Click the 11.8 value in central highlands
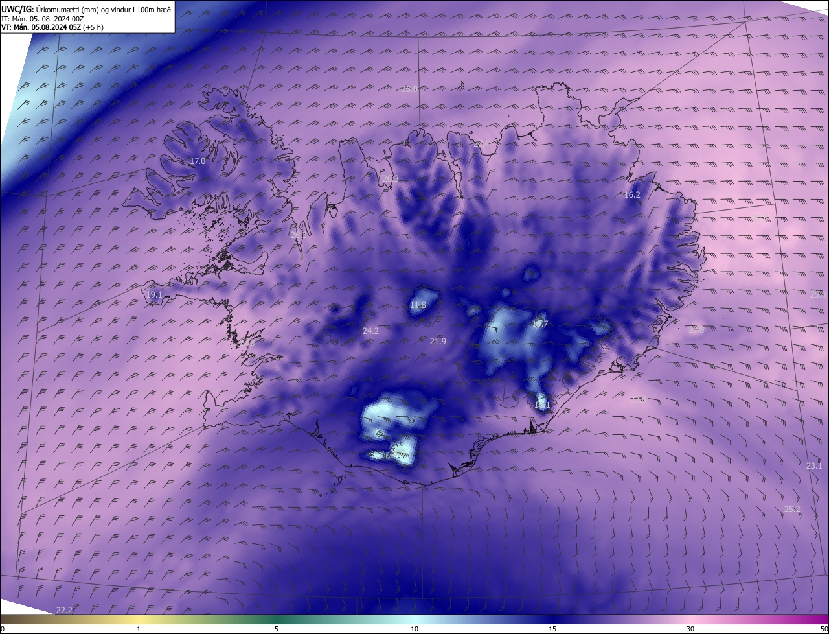This screenshot has width=829, height=634. [x=418, y=305]
